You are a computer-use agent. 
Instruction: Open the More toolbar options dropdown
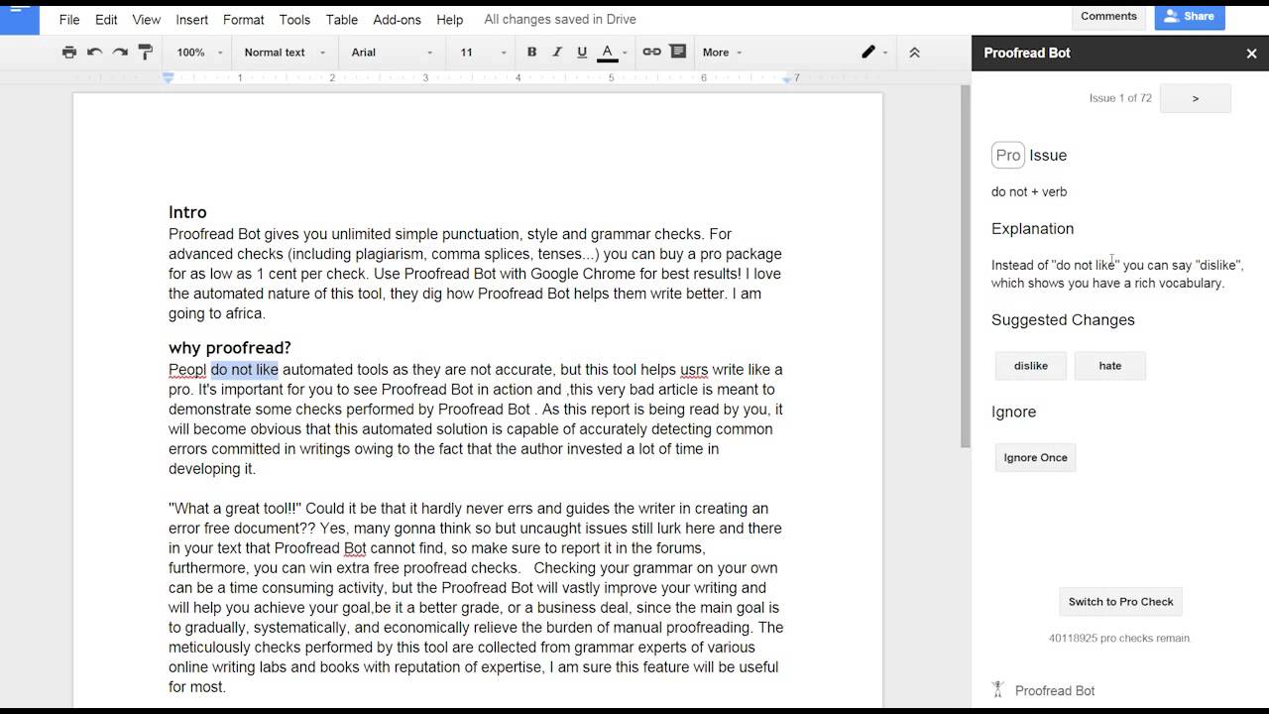click(x=722, y=53)
